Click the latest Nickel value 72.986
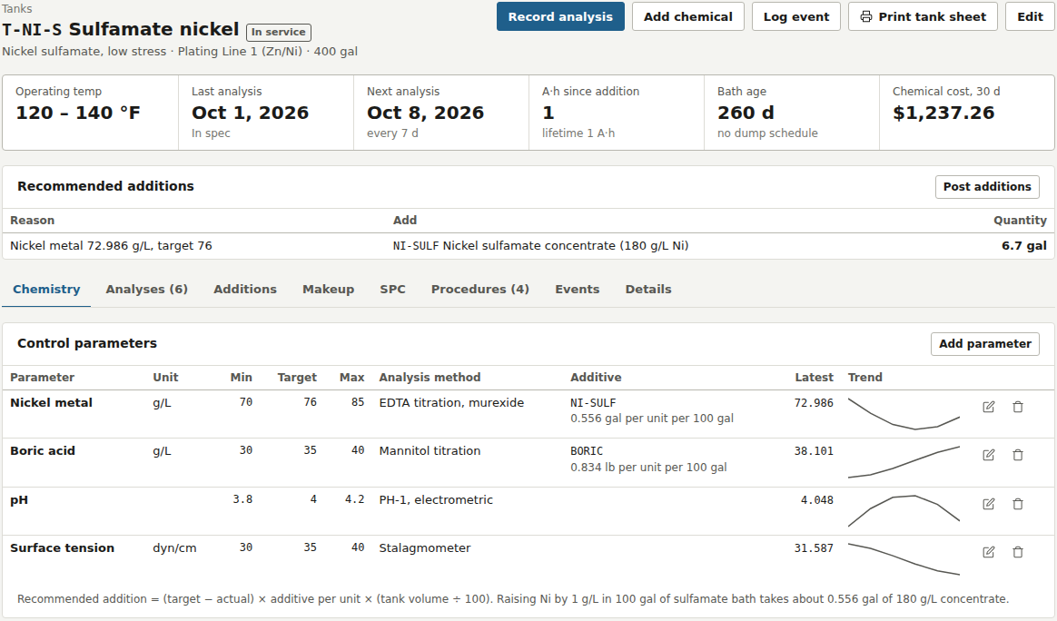The image size is (1057, 621). 814,403
